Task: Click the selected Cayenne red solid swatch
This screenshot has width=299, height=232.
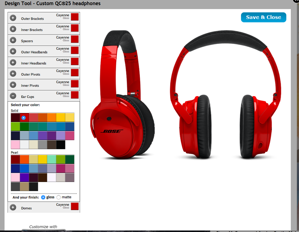Action: pos(24,117)
